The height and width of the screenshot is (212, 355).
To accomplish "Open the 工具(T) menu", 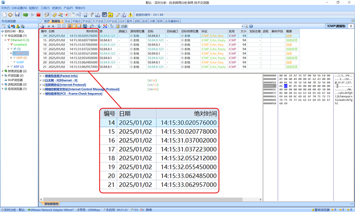I will 45,8.
